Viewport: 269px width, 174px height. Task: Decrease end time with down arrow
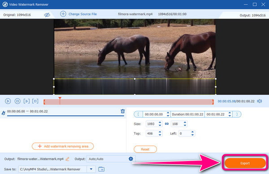click(230, 116)
